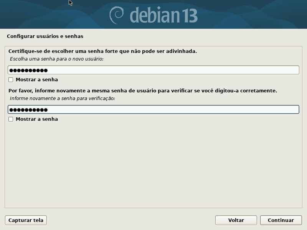
Task: Click the "Configurar usuários e senhas" heading
Action: pyautogui.click(x=45, y=36)
